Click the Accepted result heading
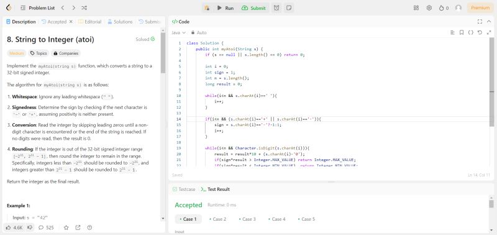The height and width of the screenshot is (235, 497). coord(189,205)
